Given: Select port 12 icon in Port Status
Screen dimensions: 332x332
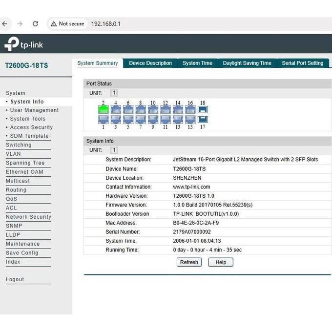Looking at the screenshot, I should pos(166,109).
